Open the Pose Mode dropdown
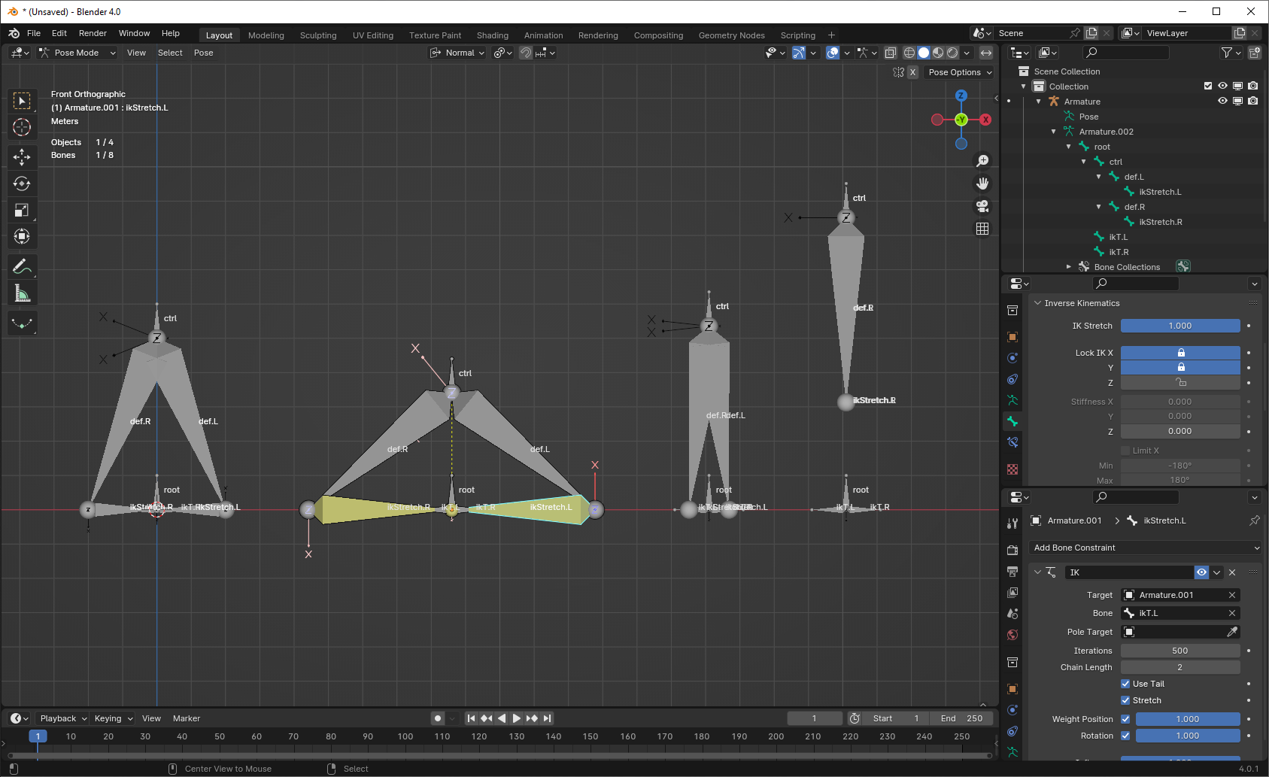The image size is (1269, 777). pos(77,53)
